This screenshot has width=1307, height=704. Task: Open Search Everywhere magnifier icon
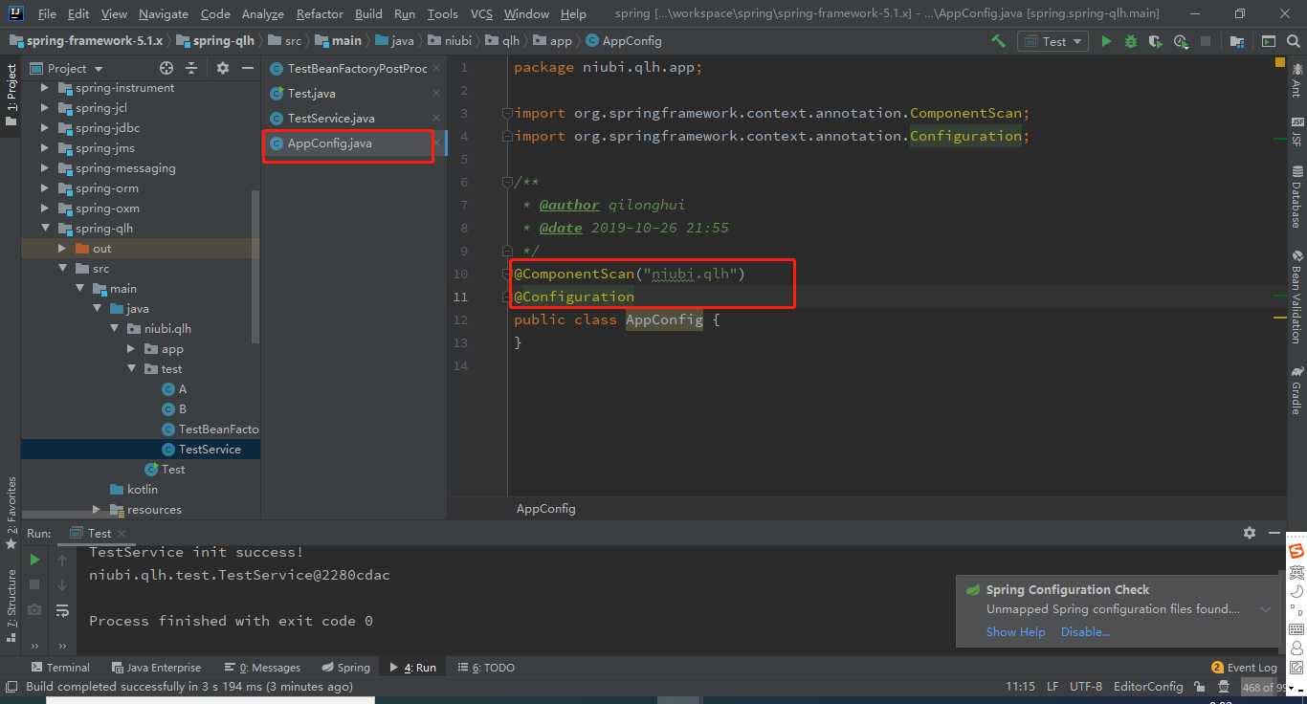point(1294,41)
